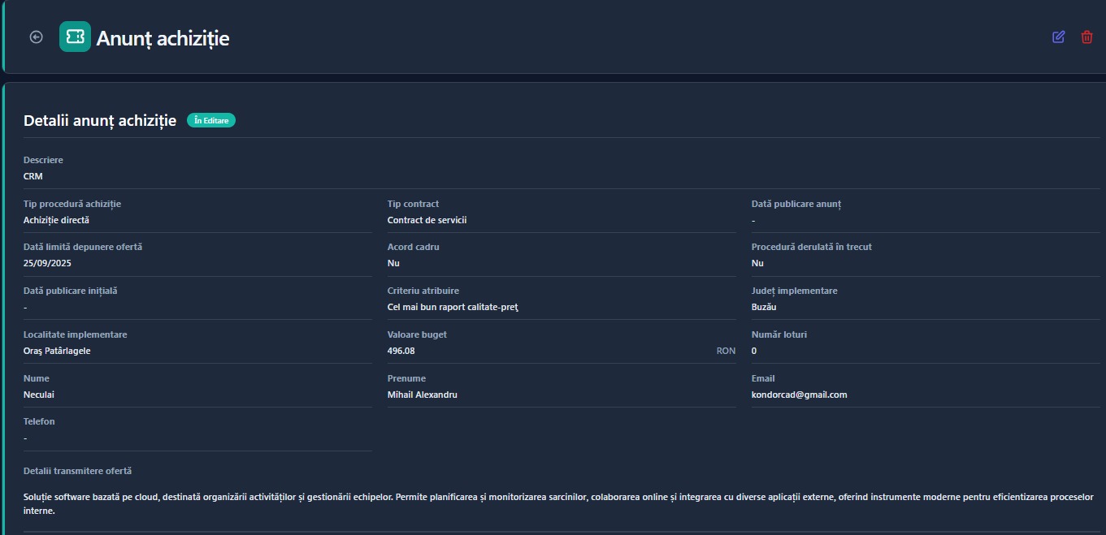Click the "Cel mai bun raport calitate-preț" criterion

coord(453,307)
